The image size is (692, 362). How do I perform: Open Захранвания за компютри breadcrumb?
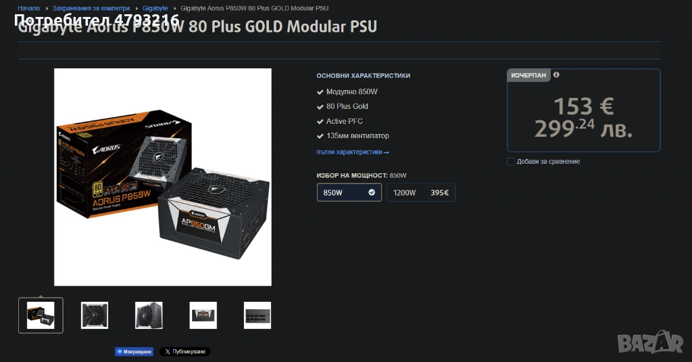coord(91,8)
